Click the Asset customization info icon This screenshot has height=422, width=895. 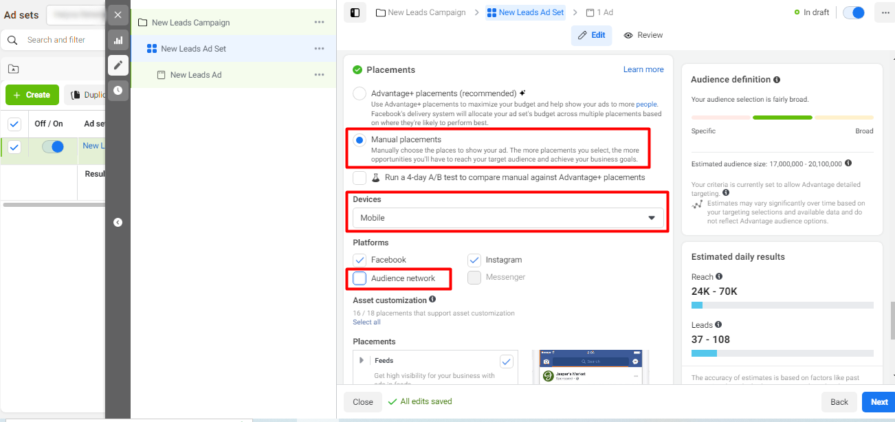(x=432, y=300)
